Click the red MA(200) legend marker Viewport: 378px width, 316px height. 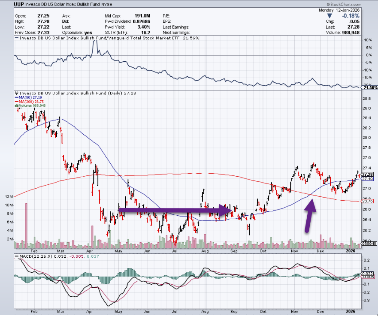pos(16,101)
